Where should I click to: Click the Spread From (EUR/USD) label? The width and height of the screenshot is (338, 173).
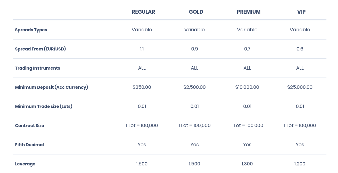pyautogui.click(x=40, y=49)
